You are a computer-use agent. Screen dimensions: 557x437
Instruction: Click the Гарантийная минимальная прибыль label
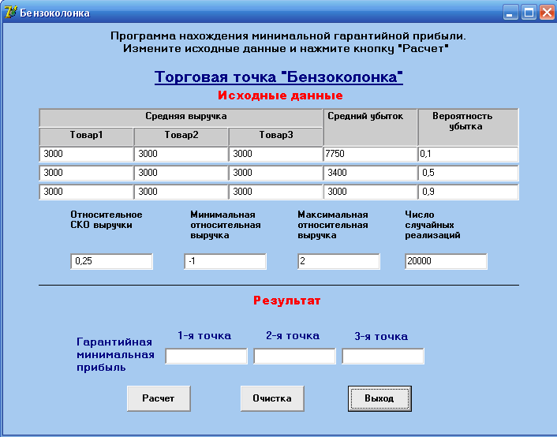tap(115, 354)
